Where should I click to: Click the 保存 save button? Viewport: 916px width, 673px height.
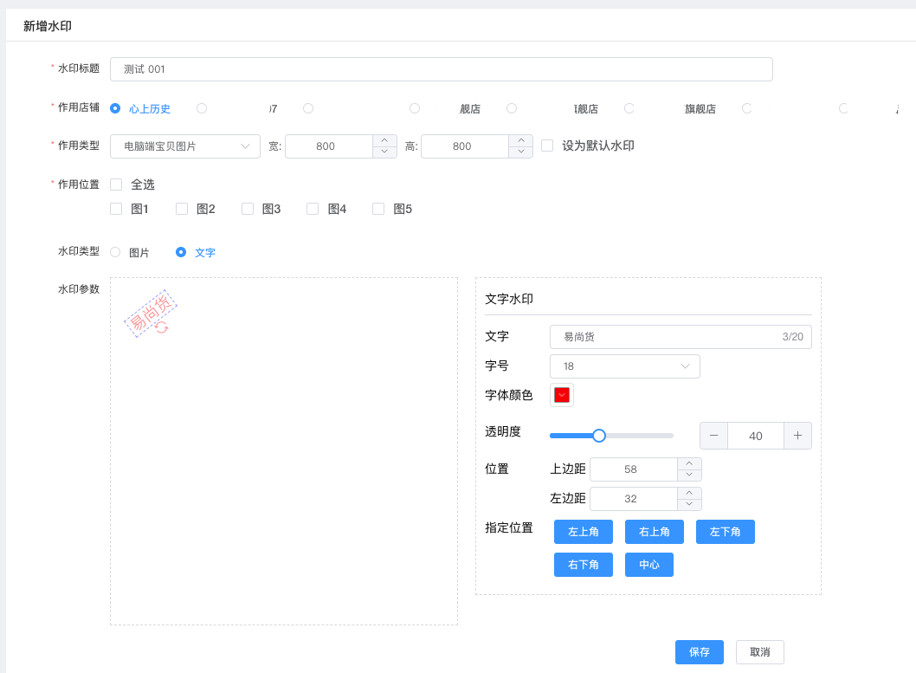pyautogui.click(x=700, y=652)
